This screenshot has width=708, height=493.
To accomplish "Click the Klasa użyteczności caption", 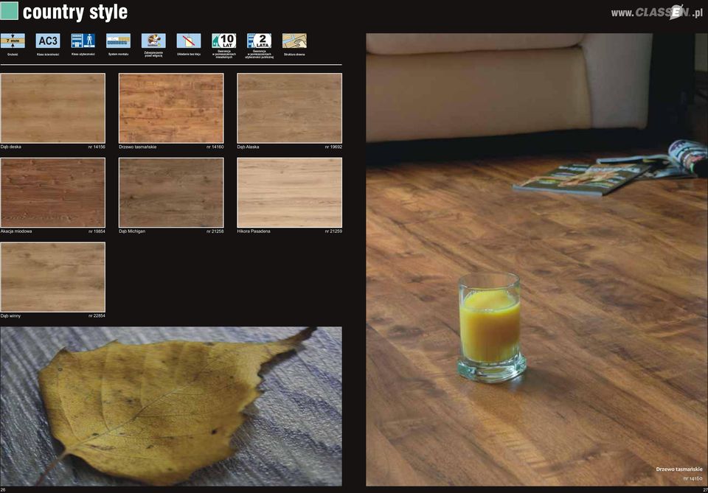I will coord(83,54).
